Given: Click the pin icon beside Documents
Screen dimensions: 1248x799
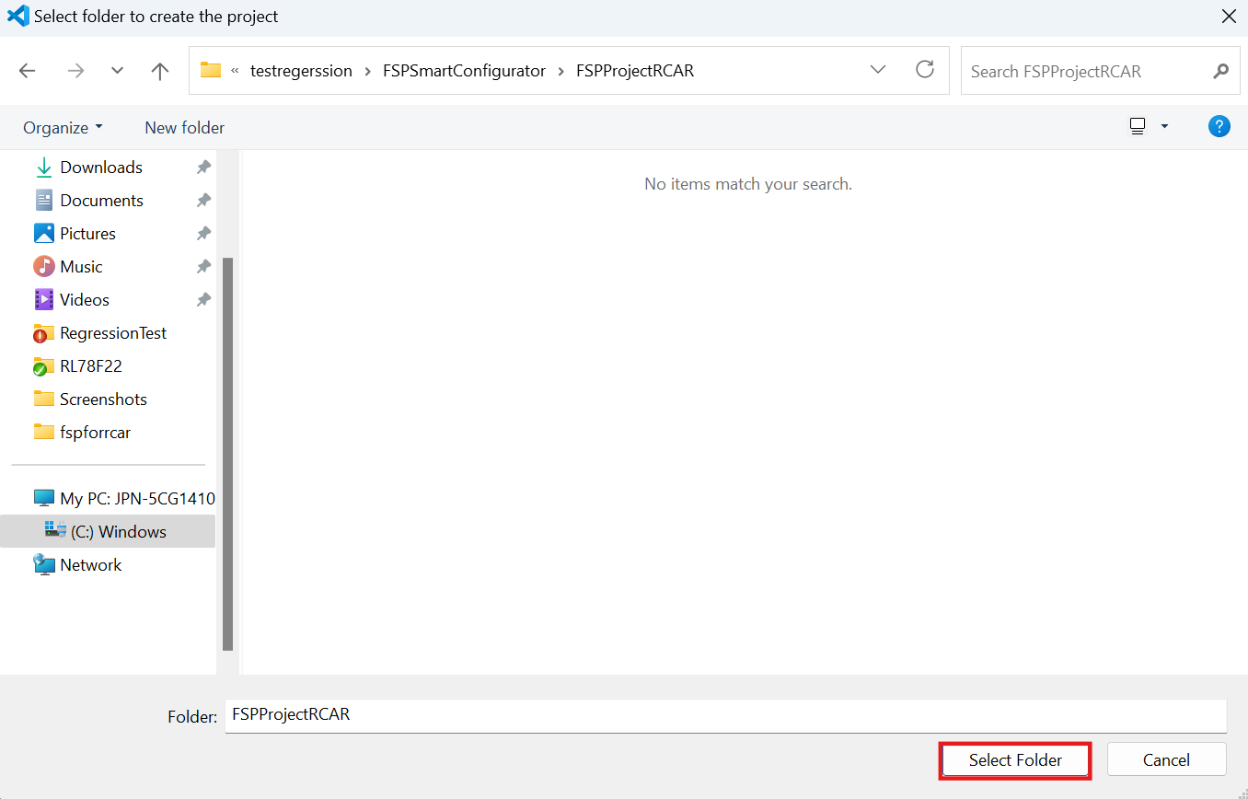Looking at the screenshot, I should 203,201.
